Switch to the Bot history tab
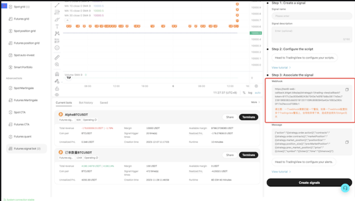This screenshot has width=355, height=201. pos(86,103)
